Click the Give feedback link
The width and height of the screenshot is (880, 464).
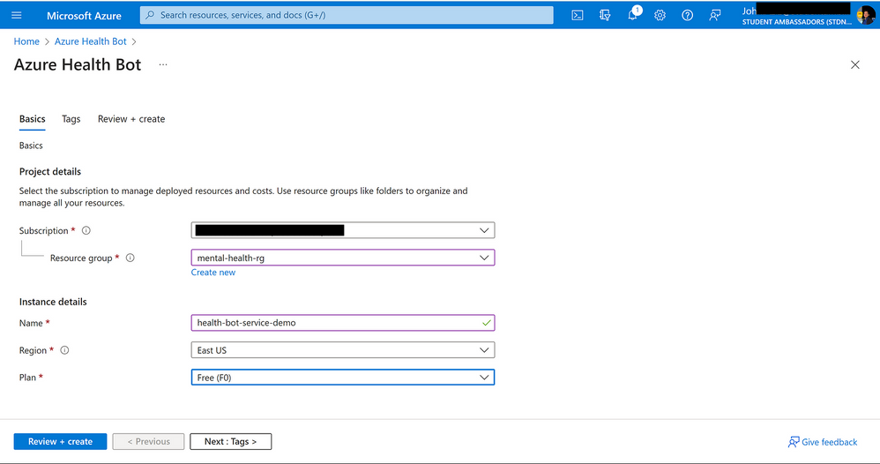[829, 442]
